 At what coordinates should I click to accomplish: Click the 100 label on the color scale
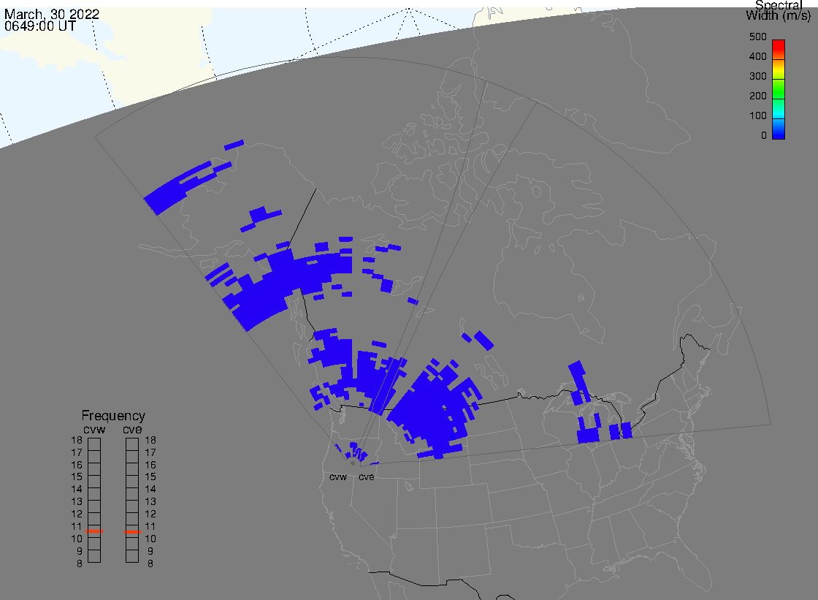coord(757,116)
